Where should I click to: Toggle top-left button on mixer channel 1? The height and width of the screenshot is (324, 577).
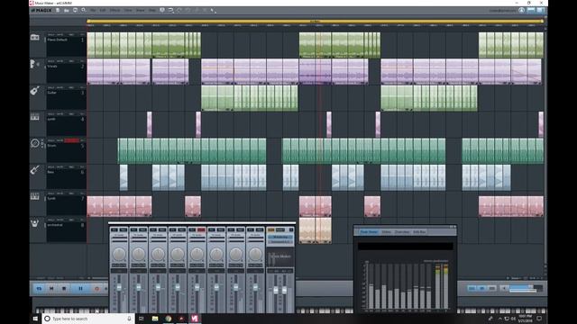(114, 229)
